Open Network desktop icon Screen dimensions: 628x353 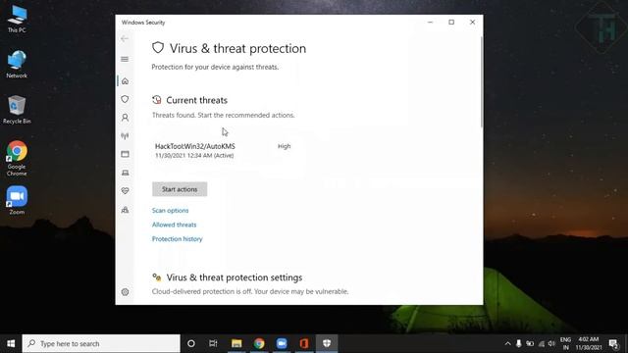click(17, 64)
